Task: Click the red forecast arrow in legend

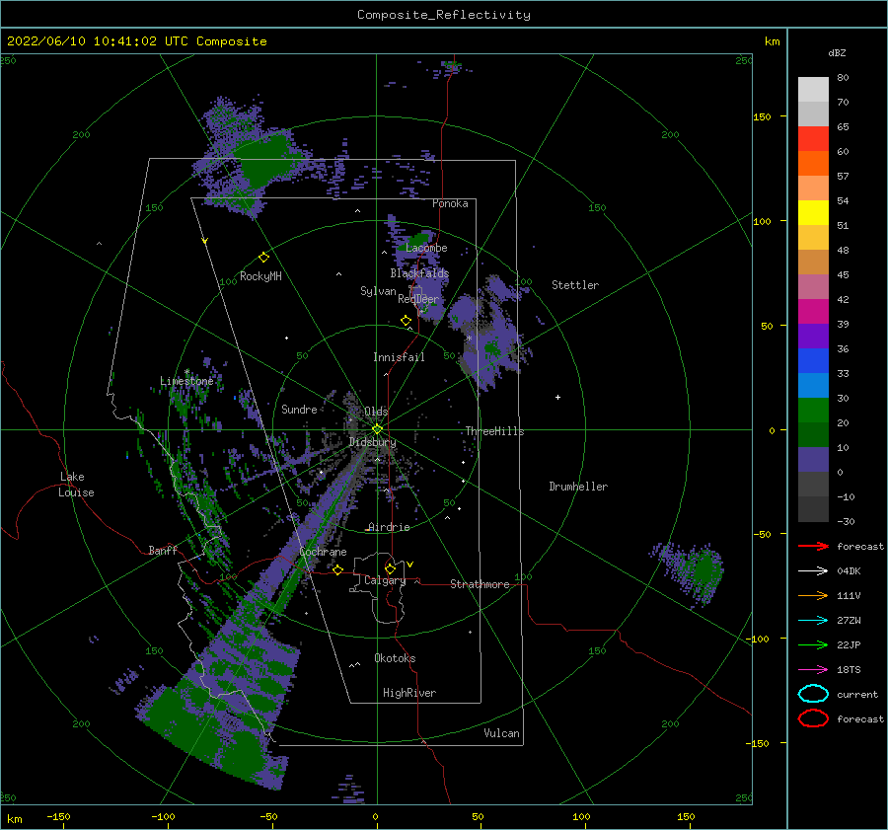Action: [x=813, y=546]
